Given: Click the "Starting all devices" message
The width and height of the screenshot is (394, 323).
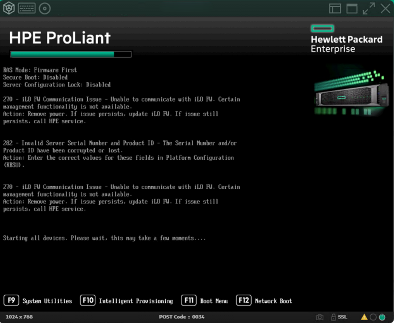Looking at the screenshot, I should point(104,238).
